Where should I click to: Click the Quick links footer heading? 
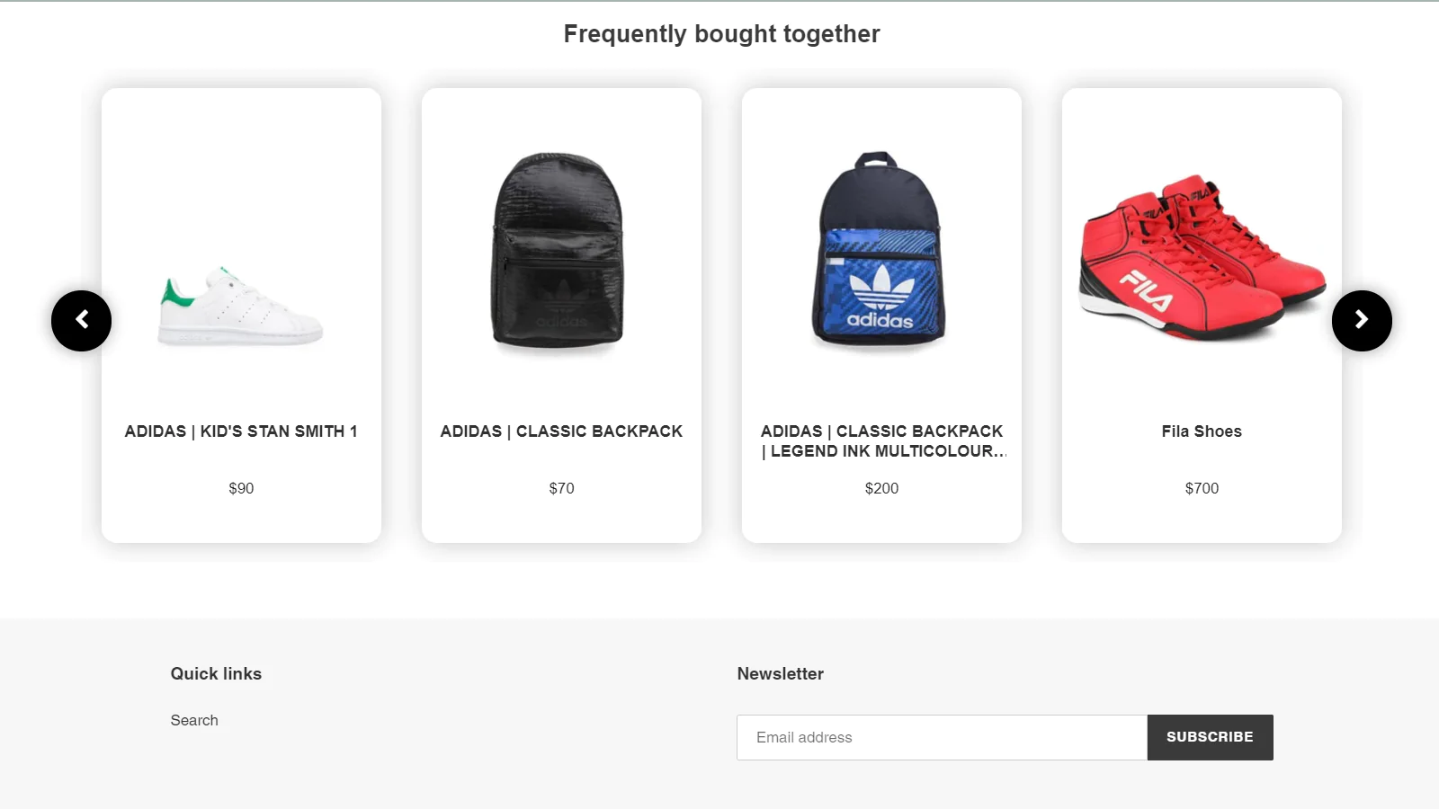[216, 673]
